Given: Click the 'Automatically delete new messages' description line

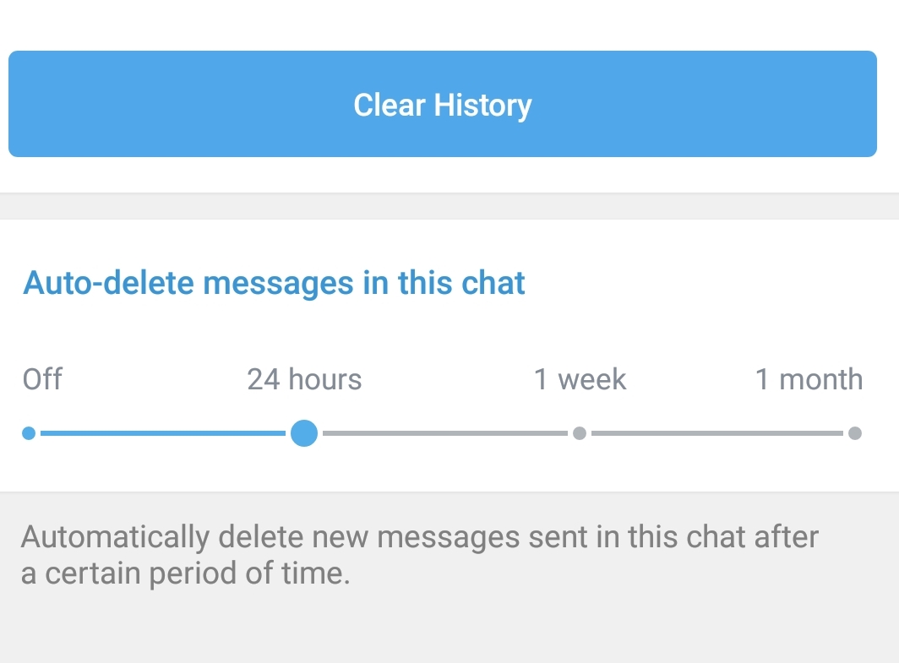Looking at the screenshot, I should 420,536.
